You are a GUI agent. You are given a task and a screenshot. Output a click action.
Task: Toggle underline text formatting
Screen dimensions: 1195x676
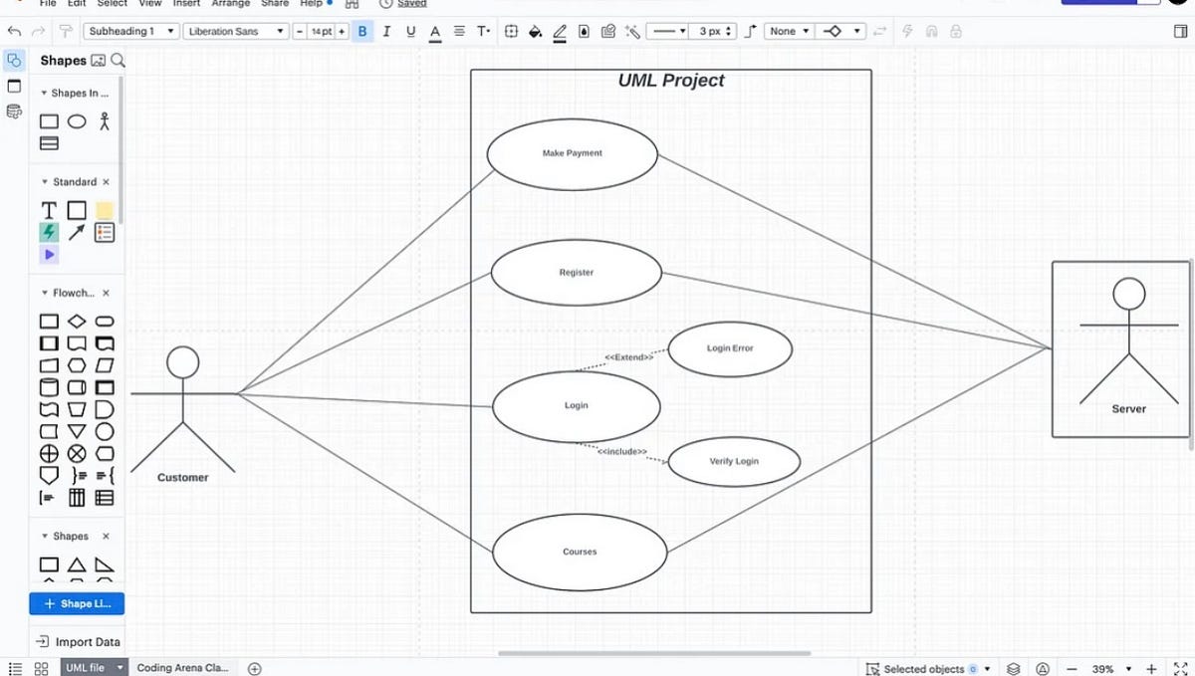[409, 31]
